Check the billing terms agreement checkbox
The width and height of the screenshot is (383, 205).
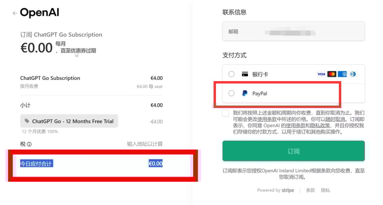(225, 113)
